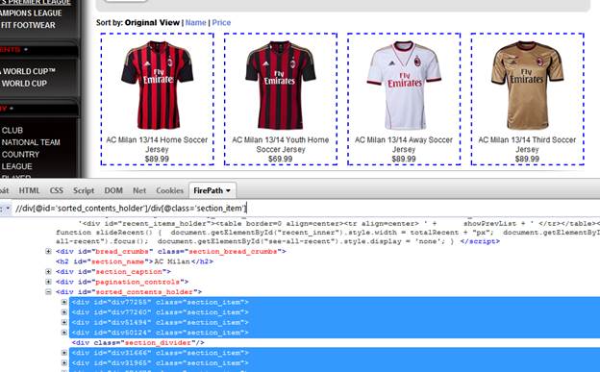Open the white AC Milan Away Jersey image
The image size is (600, 372).
pos(404,85)
